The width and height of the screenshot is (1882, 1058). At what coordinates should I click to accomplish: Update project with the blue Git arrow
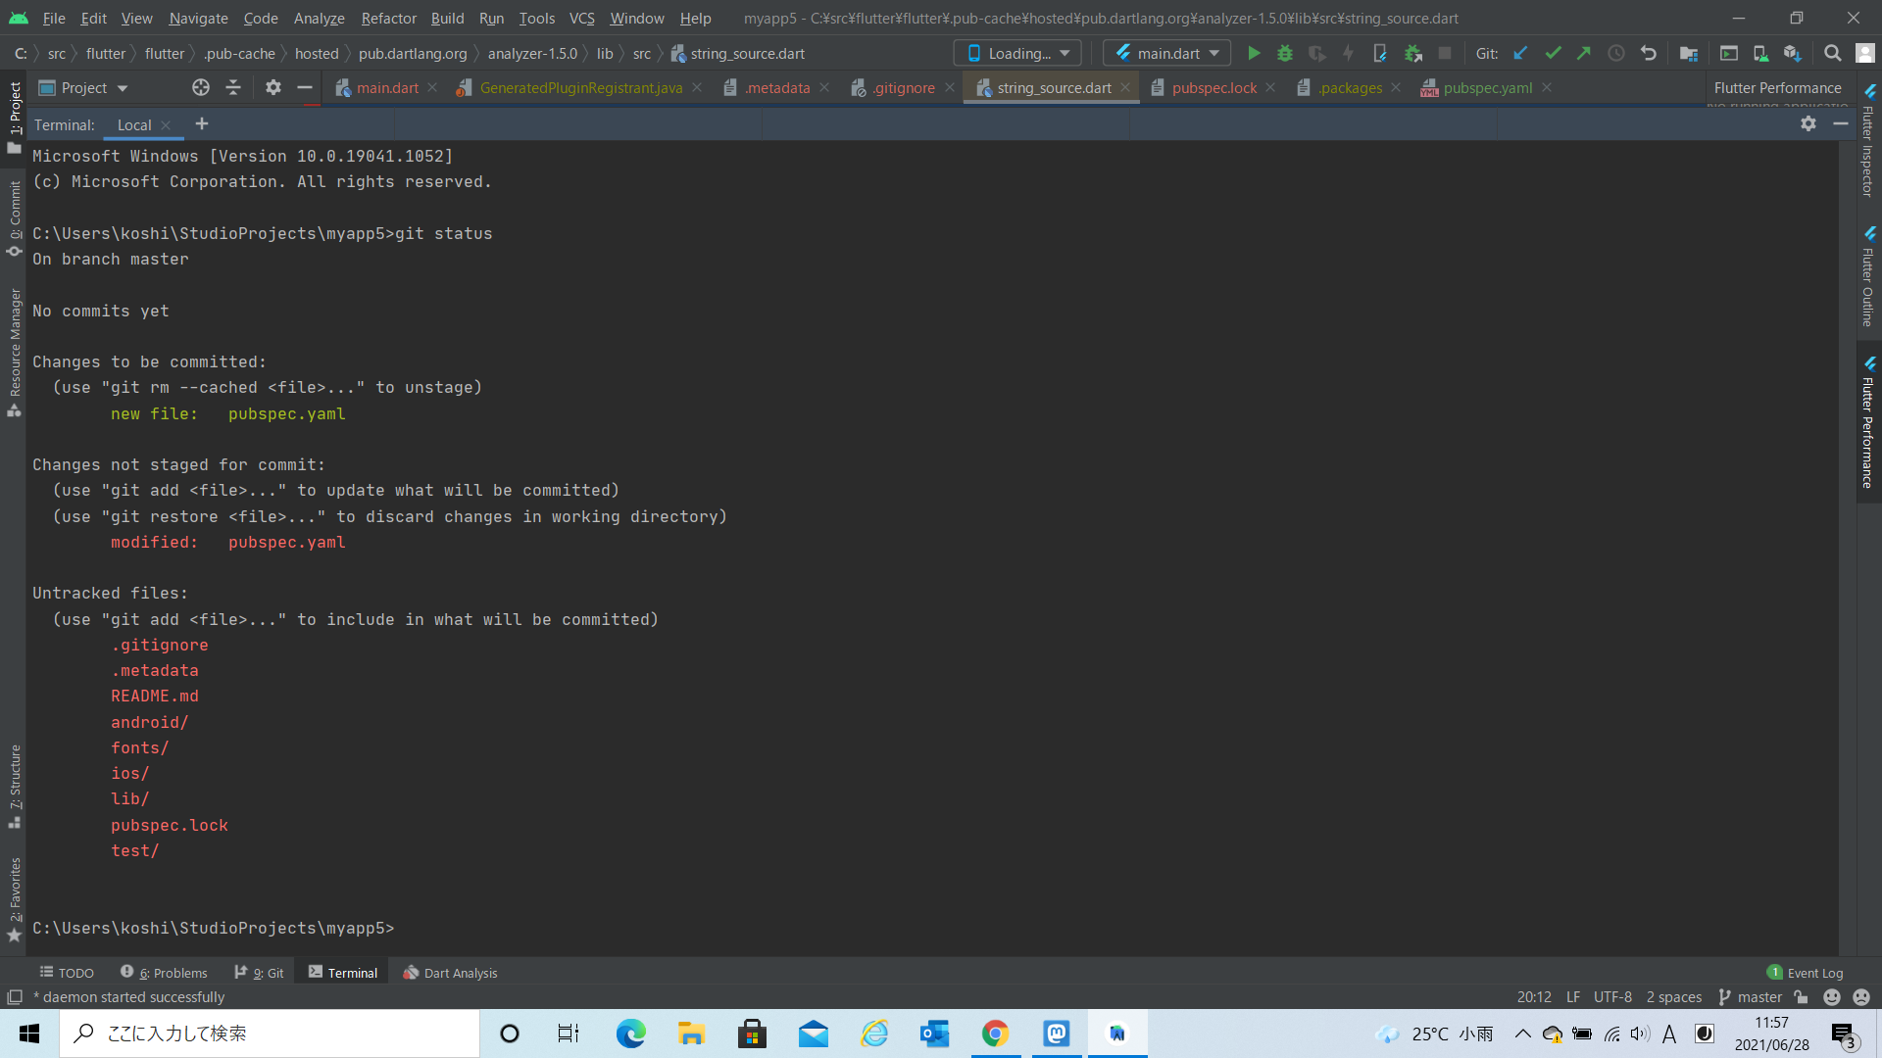point(1519,53)
